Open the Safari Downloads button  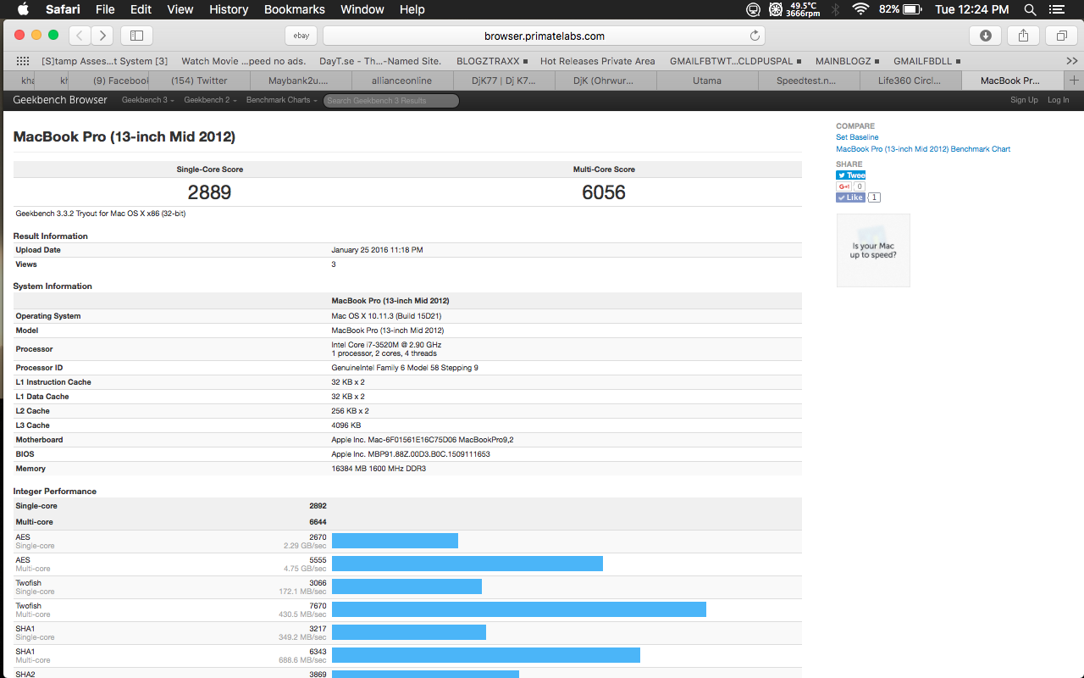coord(986,36)
